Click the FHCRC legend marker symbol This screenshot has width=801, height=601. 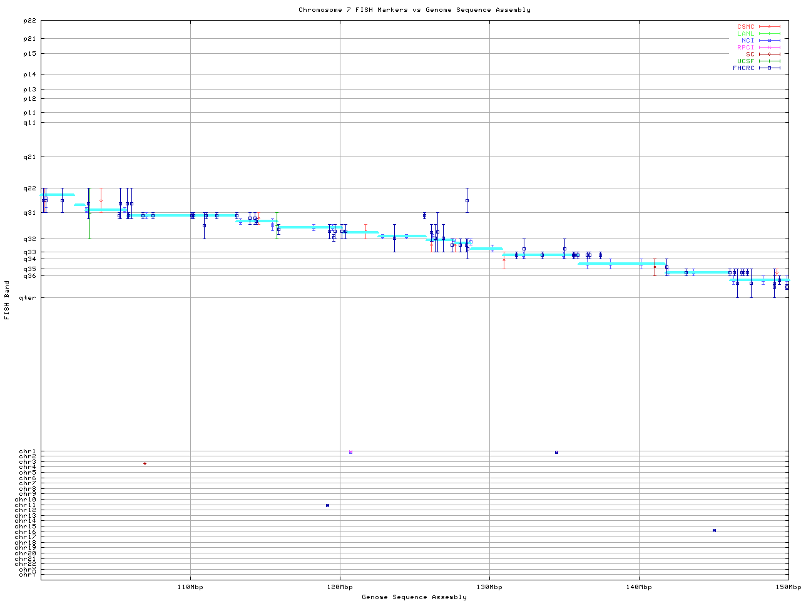coord(769,68)
